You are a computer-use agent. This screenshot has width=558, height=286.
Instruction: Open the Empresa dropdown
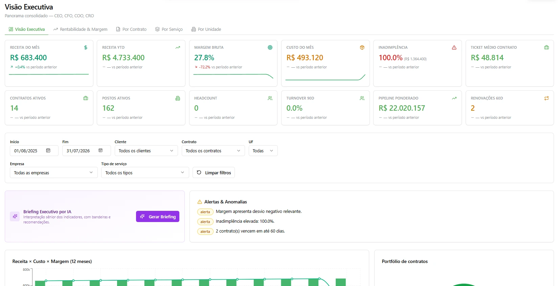[x=54, y=173]
